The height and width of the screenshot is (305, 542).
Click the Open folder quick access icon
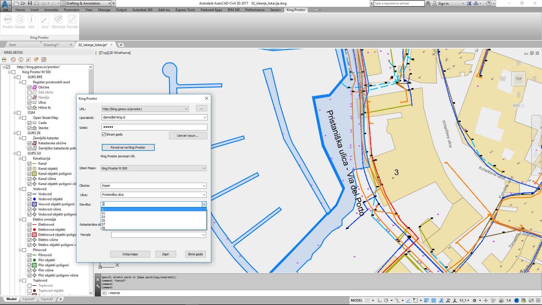23,3
